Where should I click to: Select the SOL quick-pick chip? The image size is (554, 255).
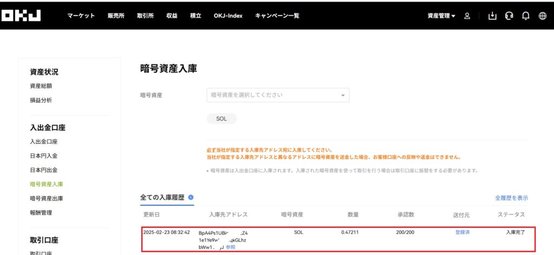[x=221, y=119]
